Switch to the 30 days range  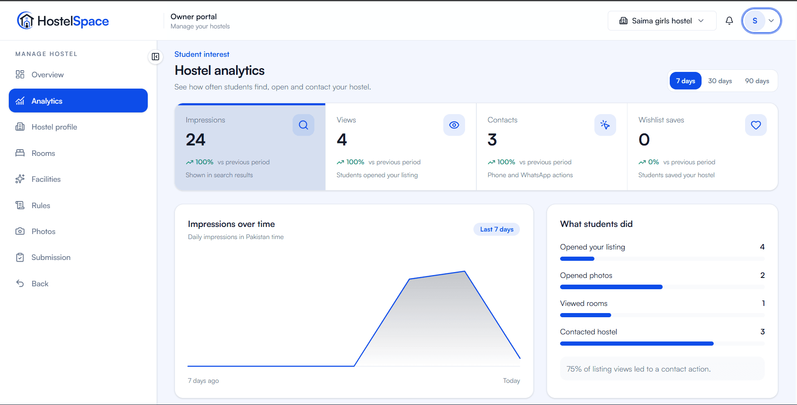(x=720, y=81)
